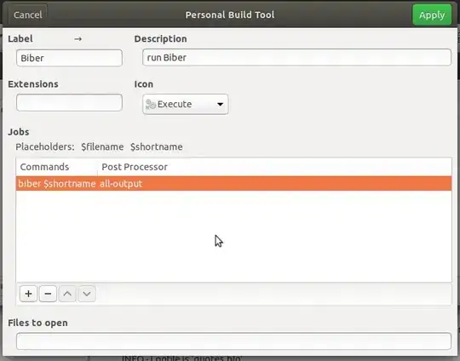Move job up with up arrow
Screen dimensions: 460x361
67,294
